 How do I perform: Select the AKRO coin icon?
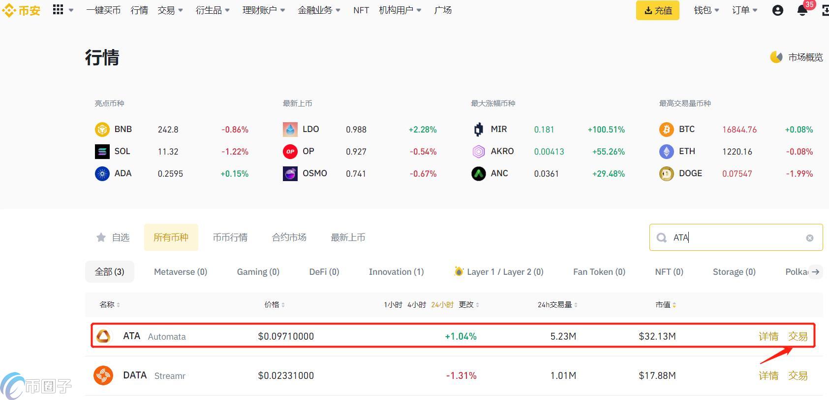[x=478, y=152]
